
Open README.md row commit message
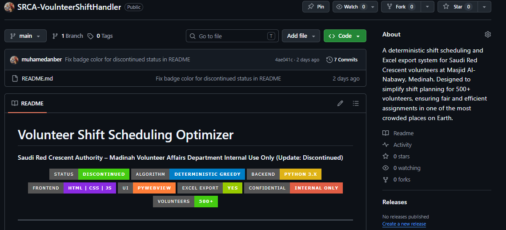click(x=218, y=78)
